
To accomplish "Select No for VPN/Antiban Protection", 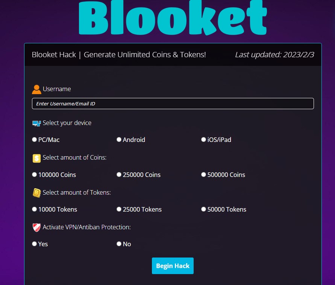I will click(119, 244).
